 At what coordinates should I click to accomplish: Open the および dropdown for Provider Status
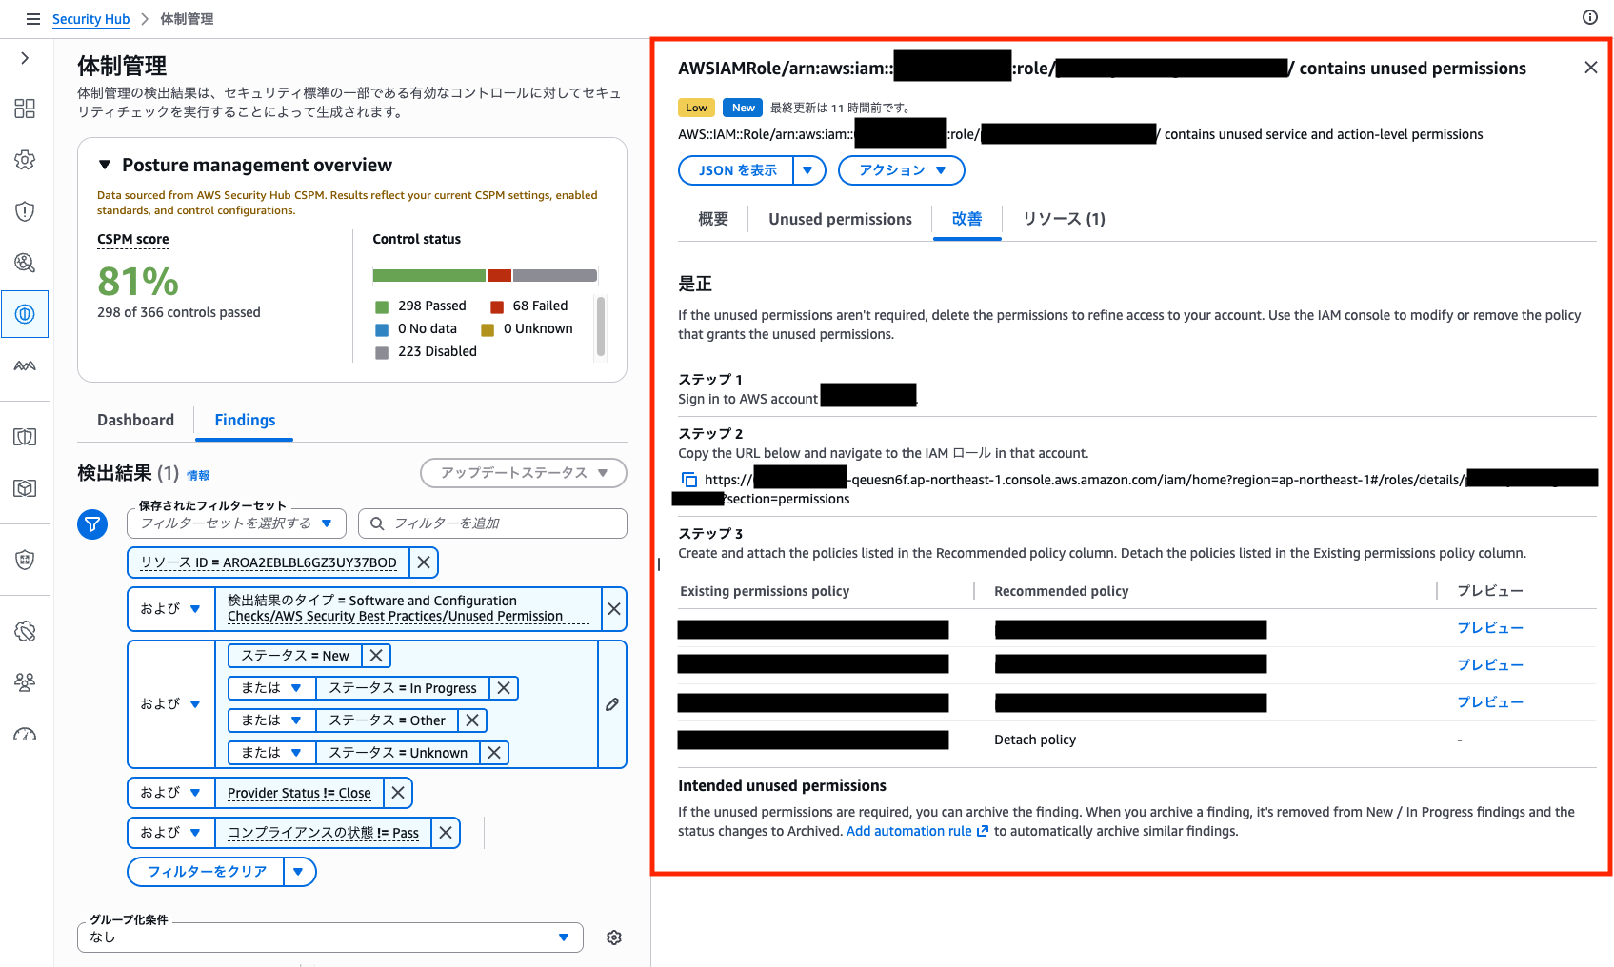coord(171,793)
